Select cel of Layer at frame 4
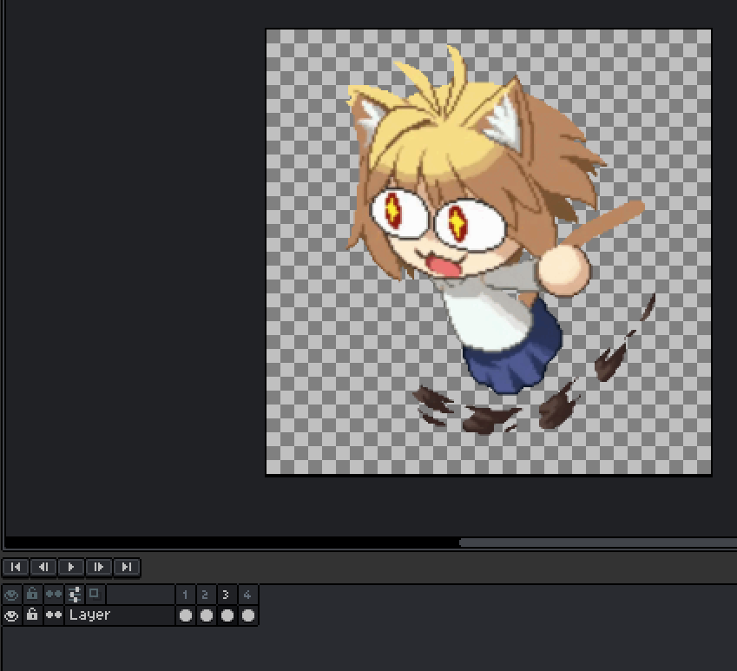The height and width of the screenshot is (671, 737). tap(247, 615)
